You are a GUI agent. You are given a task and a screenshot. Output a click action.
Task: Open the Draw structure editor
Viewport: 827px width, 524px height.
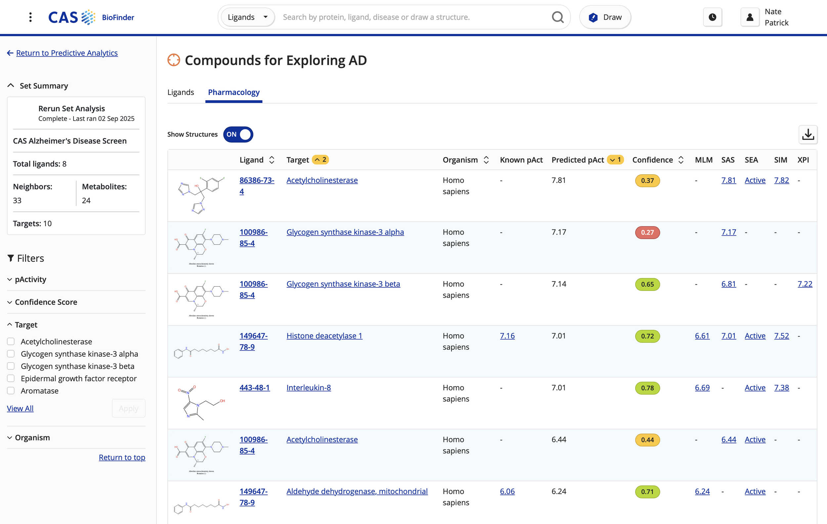(605, 17)
